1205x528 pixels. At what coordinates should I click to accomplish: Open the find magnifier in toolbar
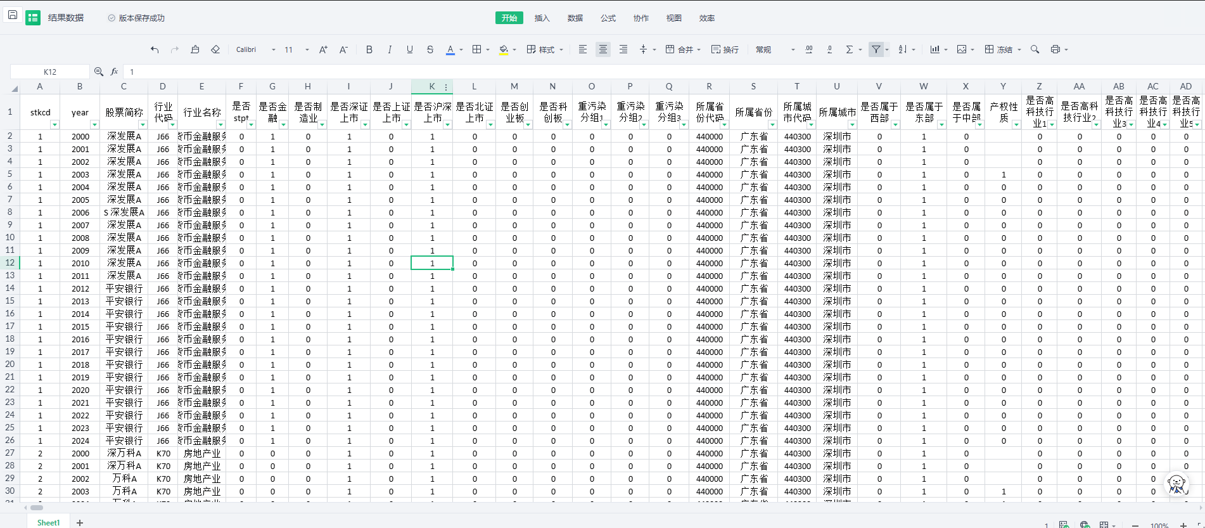point(1035,49)
